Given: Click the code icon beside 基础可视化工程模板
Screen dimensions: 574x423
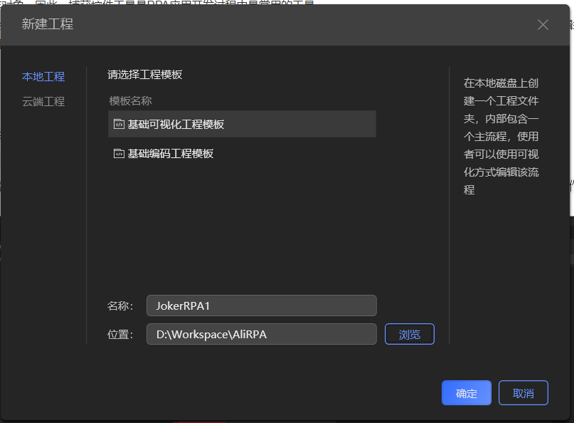Looking at the screenshot, I should tap(119, 124).
